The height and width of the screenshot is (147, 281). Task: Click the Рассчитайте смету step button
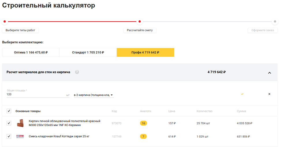coord(140,30)
